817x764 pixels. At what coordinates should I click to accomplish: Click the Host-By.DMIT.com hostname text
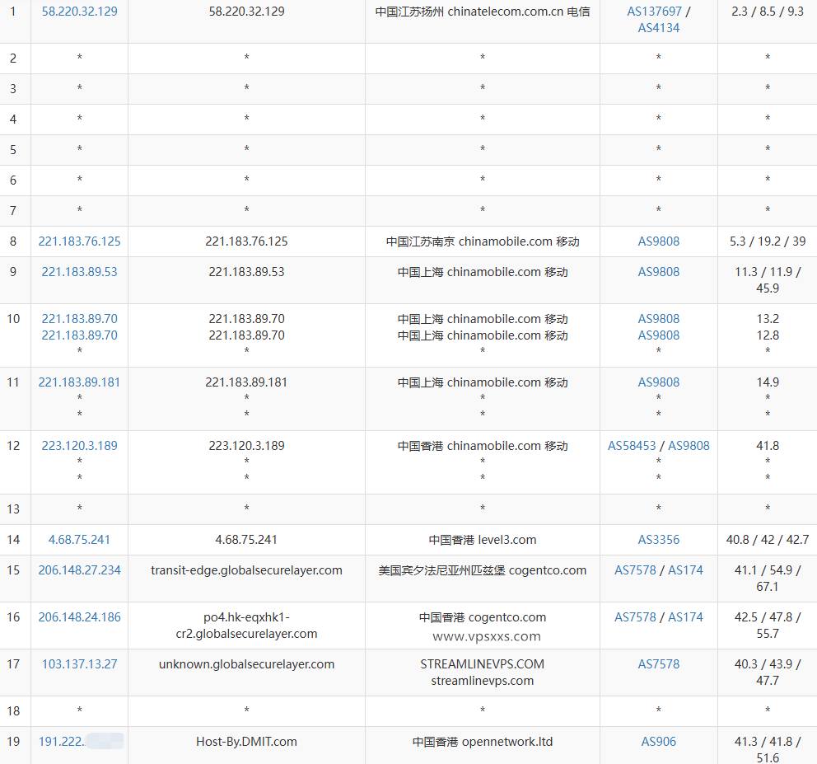pos(246,742)
